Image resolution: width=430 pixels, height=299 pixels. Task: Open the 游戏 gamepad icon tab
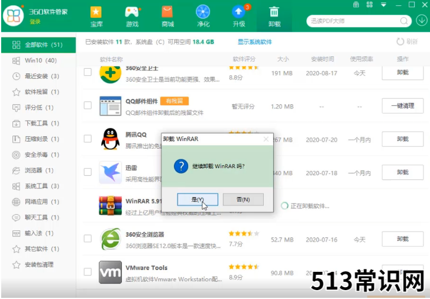click(x=132, y=17)
